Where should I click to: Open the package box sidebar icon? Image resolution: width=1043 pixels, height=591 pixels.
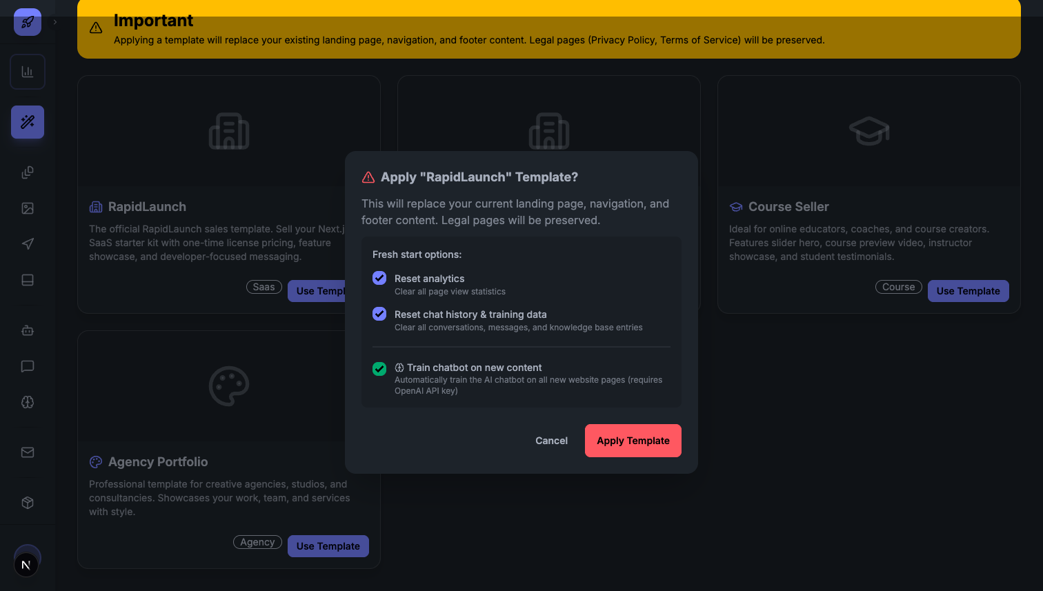pyautogui.click(x=28, y=503)
